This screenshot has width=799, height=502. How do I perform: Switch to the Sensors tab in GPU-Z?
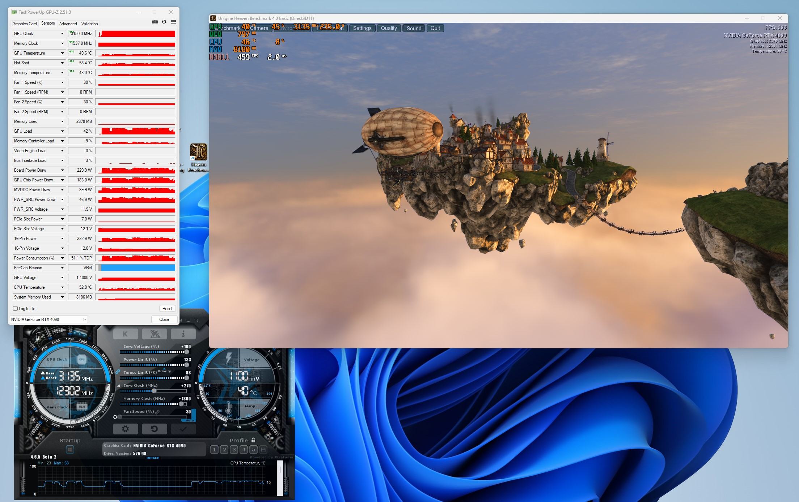click(x=48, y=23)
